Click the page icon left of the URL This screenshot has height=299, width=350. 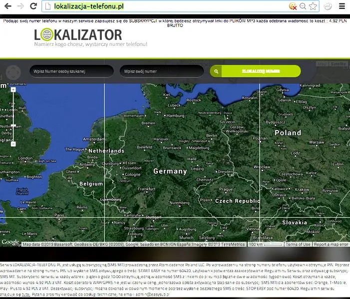click(48, 6)
